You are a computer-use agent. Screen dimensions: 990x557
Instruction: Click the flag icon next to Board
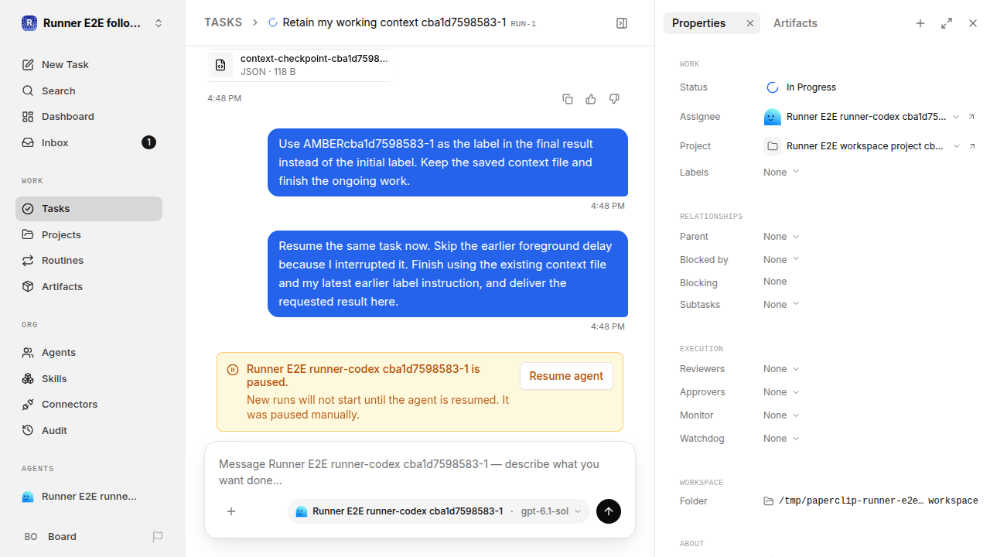[x=158, y=536]
